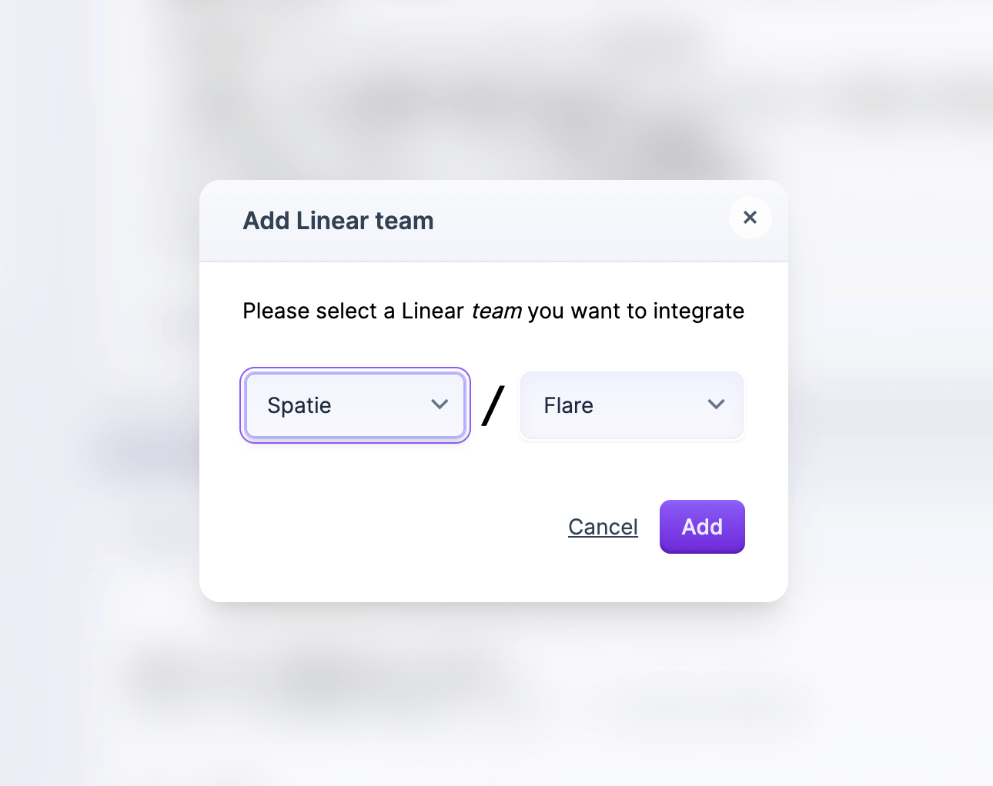Click the purple Add action button

tap(701, 526)
